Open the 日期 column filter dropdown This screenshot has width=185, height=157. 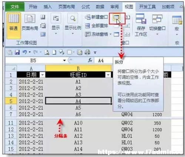click(43, 75)
